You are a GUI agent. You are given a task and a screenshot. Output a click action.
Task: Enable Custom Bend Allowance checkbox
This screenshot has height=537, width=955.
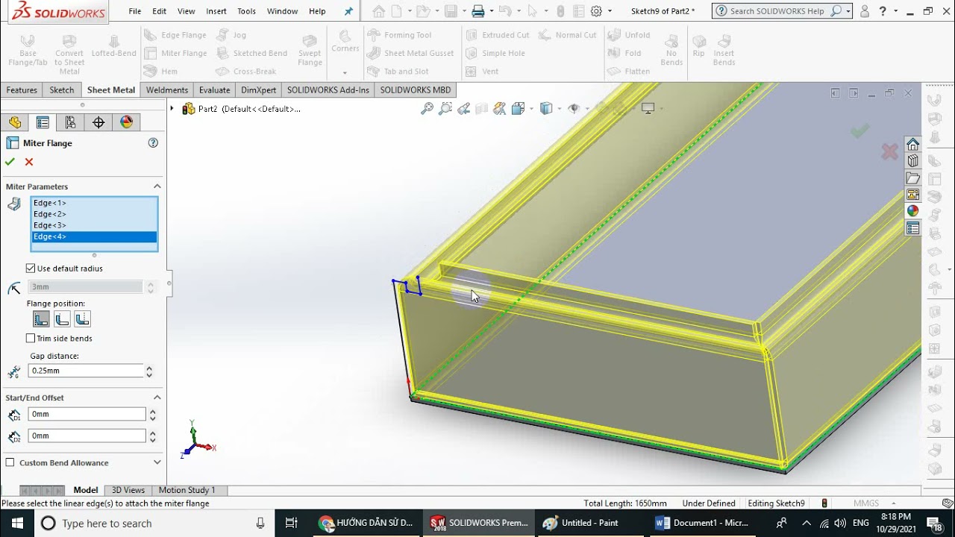pyautogui.click(x=10, y=462)
